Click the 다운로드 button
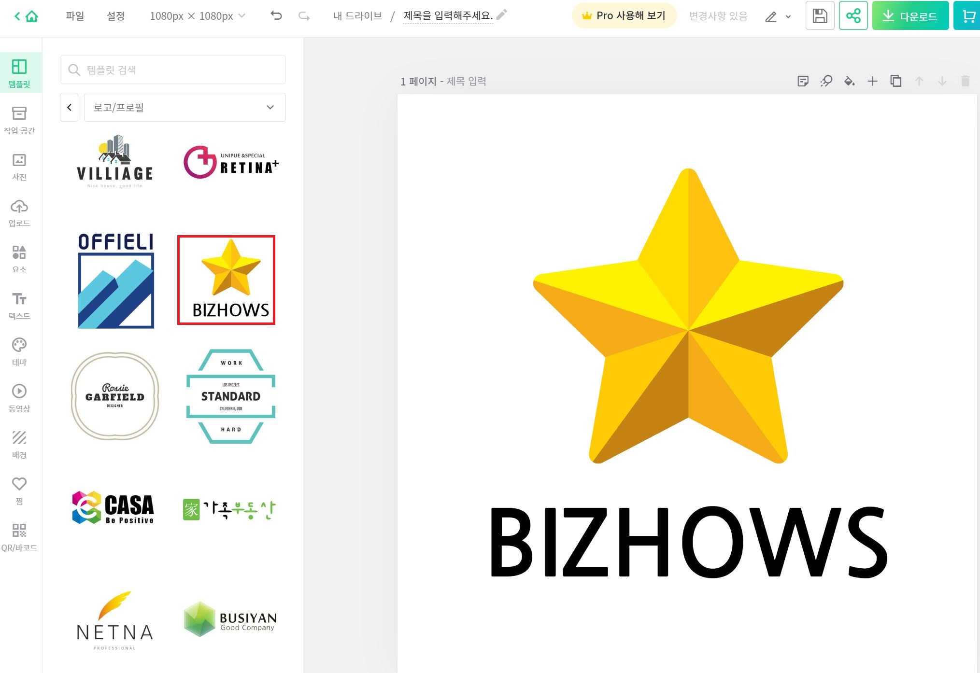The width and height of the screenshot is (980, 673). pyautogui.click(x=910, y=16)
